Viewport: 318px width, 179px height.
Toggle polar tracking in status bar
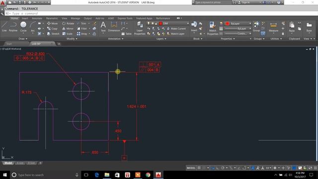pyautogui.click(x=223, y=168)
